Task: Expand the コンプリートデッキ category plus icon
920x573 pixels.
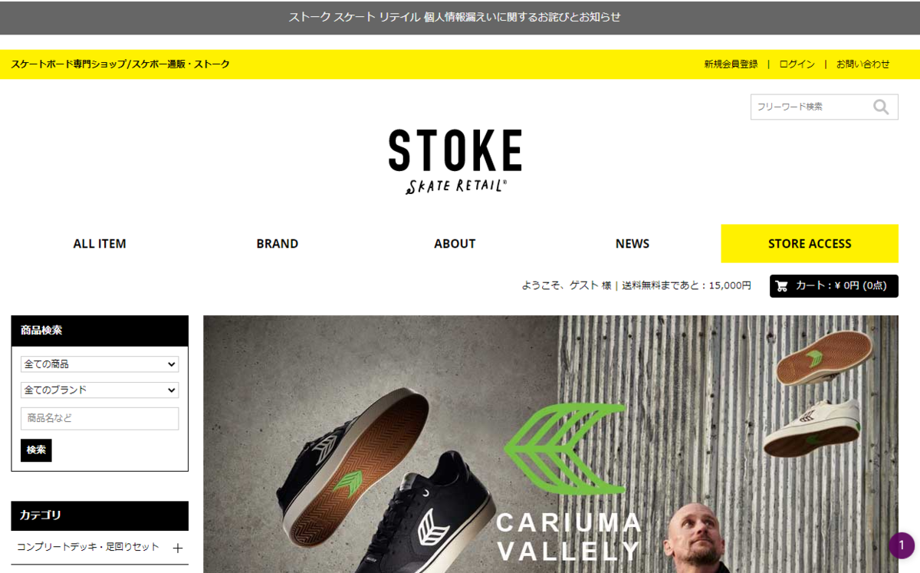Action: [x=178, y=548]
